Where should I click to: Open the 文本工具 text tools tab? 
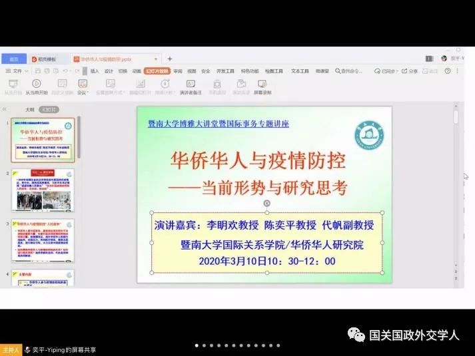[x=300, y=71]
